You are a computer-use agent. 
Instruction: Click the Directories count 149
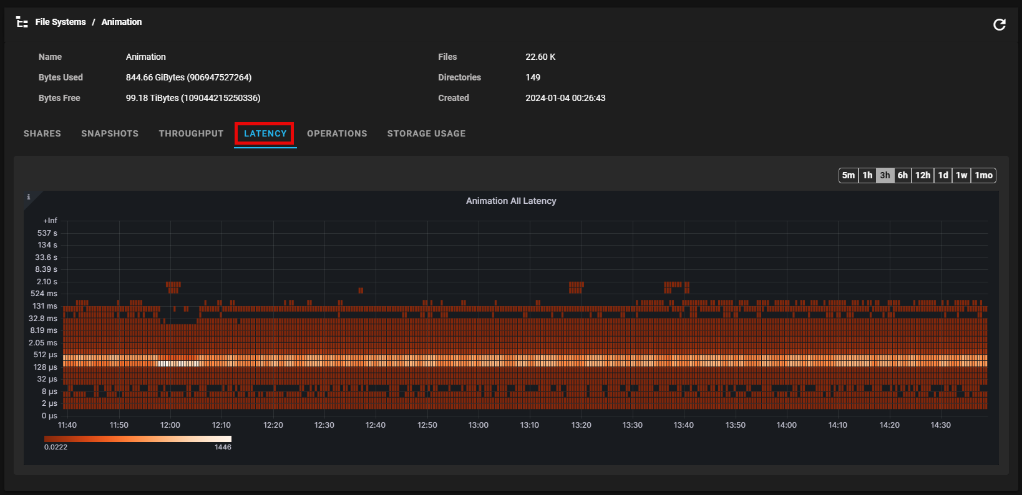[533, 77]
